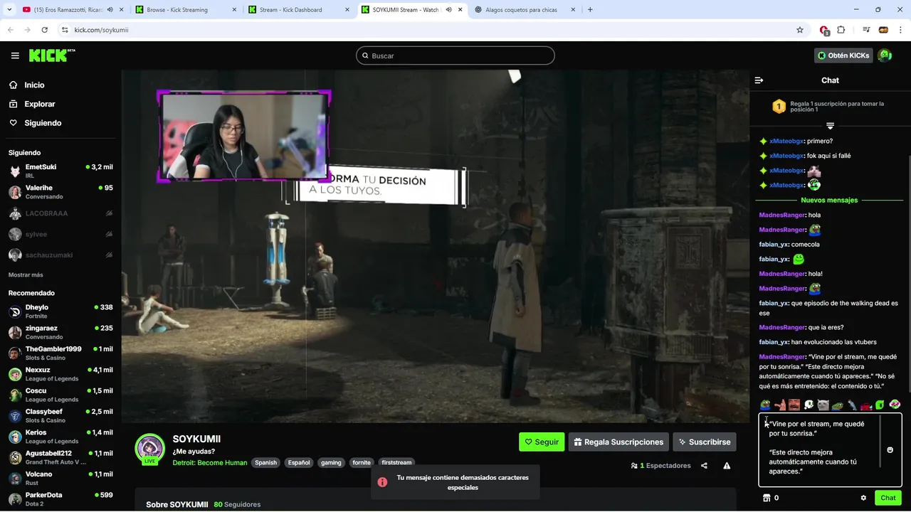Viewport: 911px width, 512px height.
Task: Open Kerios recommended channel
Action: (x=60, y=437)
